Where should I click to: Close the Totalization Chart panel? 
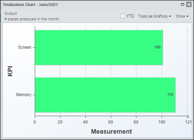point(189,5)
